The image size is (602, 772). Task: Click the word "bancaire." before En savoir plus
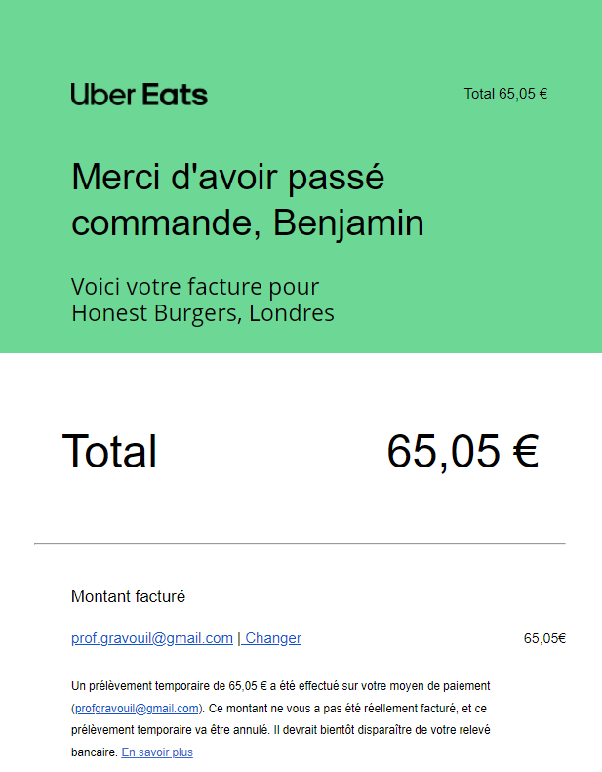(x=95, y=752)
